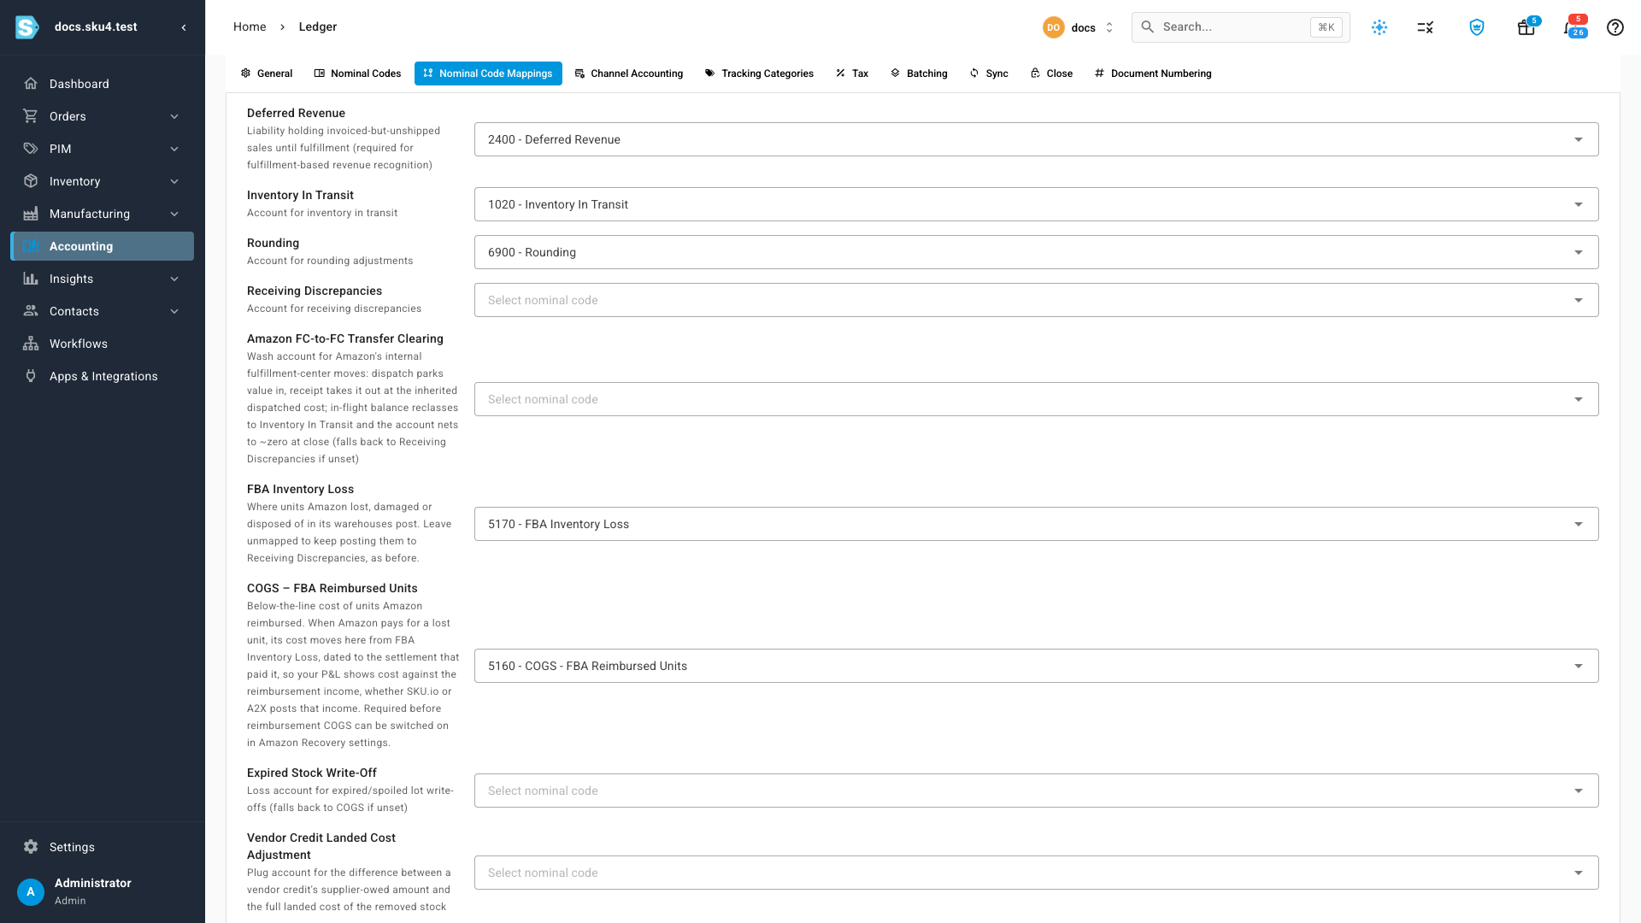Open the Dashboard home icon
The image size is (1641, 923).
[x=31, y=84]
